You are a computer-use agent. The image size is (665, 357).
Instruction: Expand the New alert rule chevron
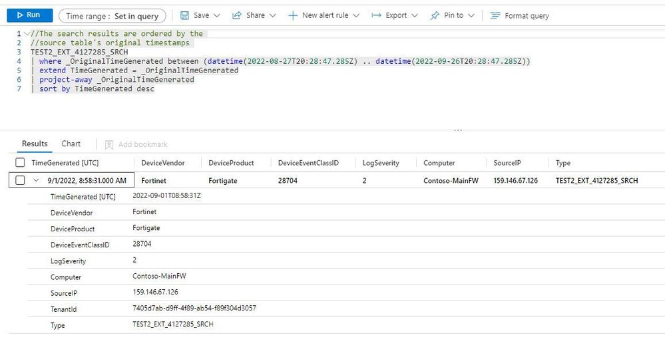pyautogui.click(x=356, y=16)
